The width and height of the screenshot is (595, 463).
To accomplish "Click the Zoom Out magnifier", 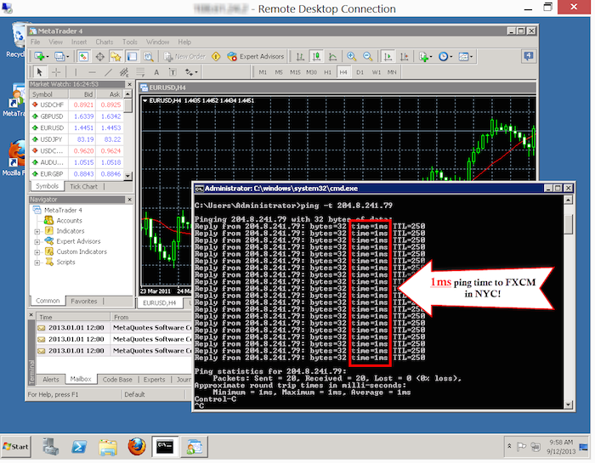I will [x=368, y=57].
